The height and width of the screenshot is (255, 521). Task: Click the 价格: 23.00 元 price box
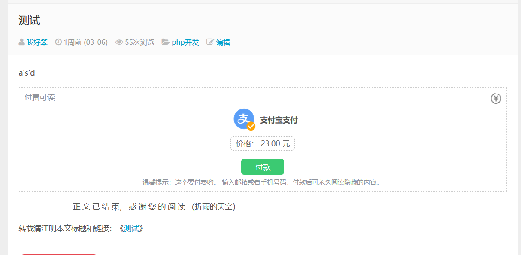coord(263,143)
